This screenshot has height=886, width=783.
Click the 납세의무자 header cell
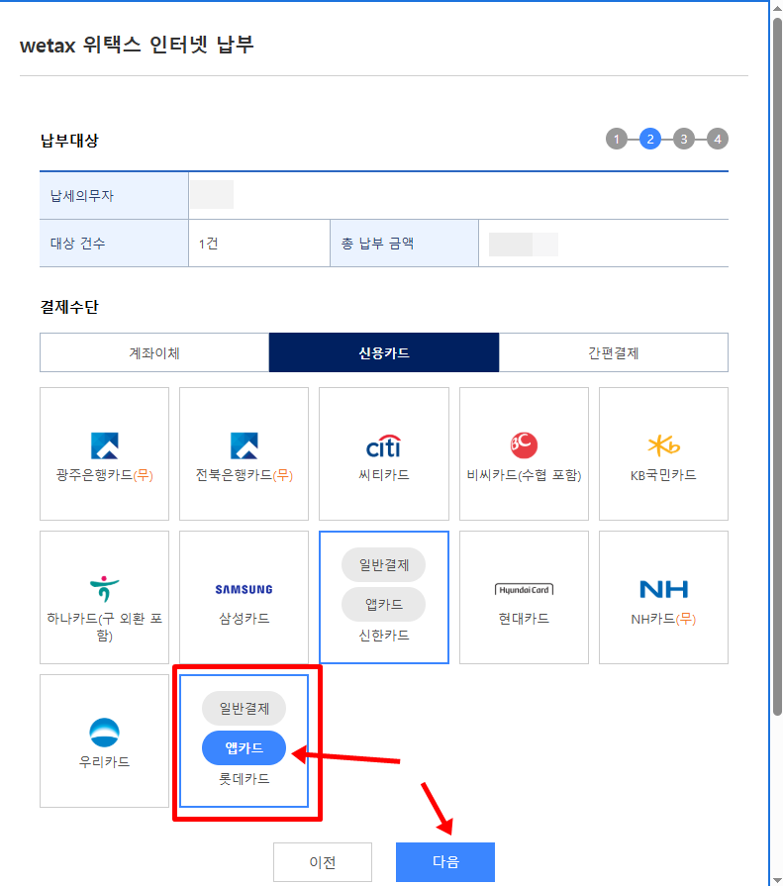[114, 195]
